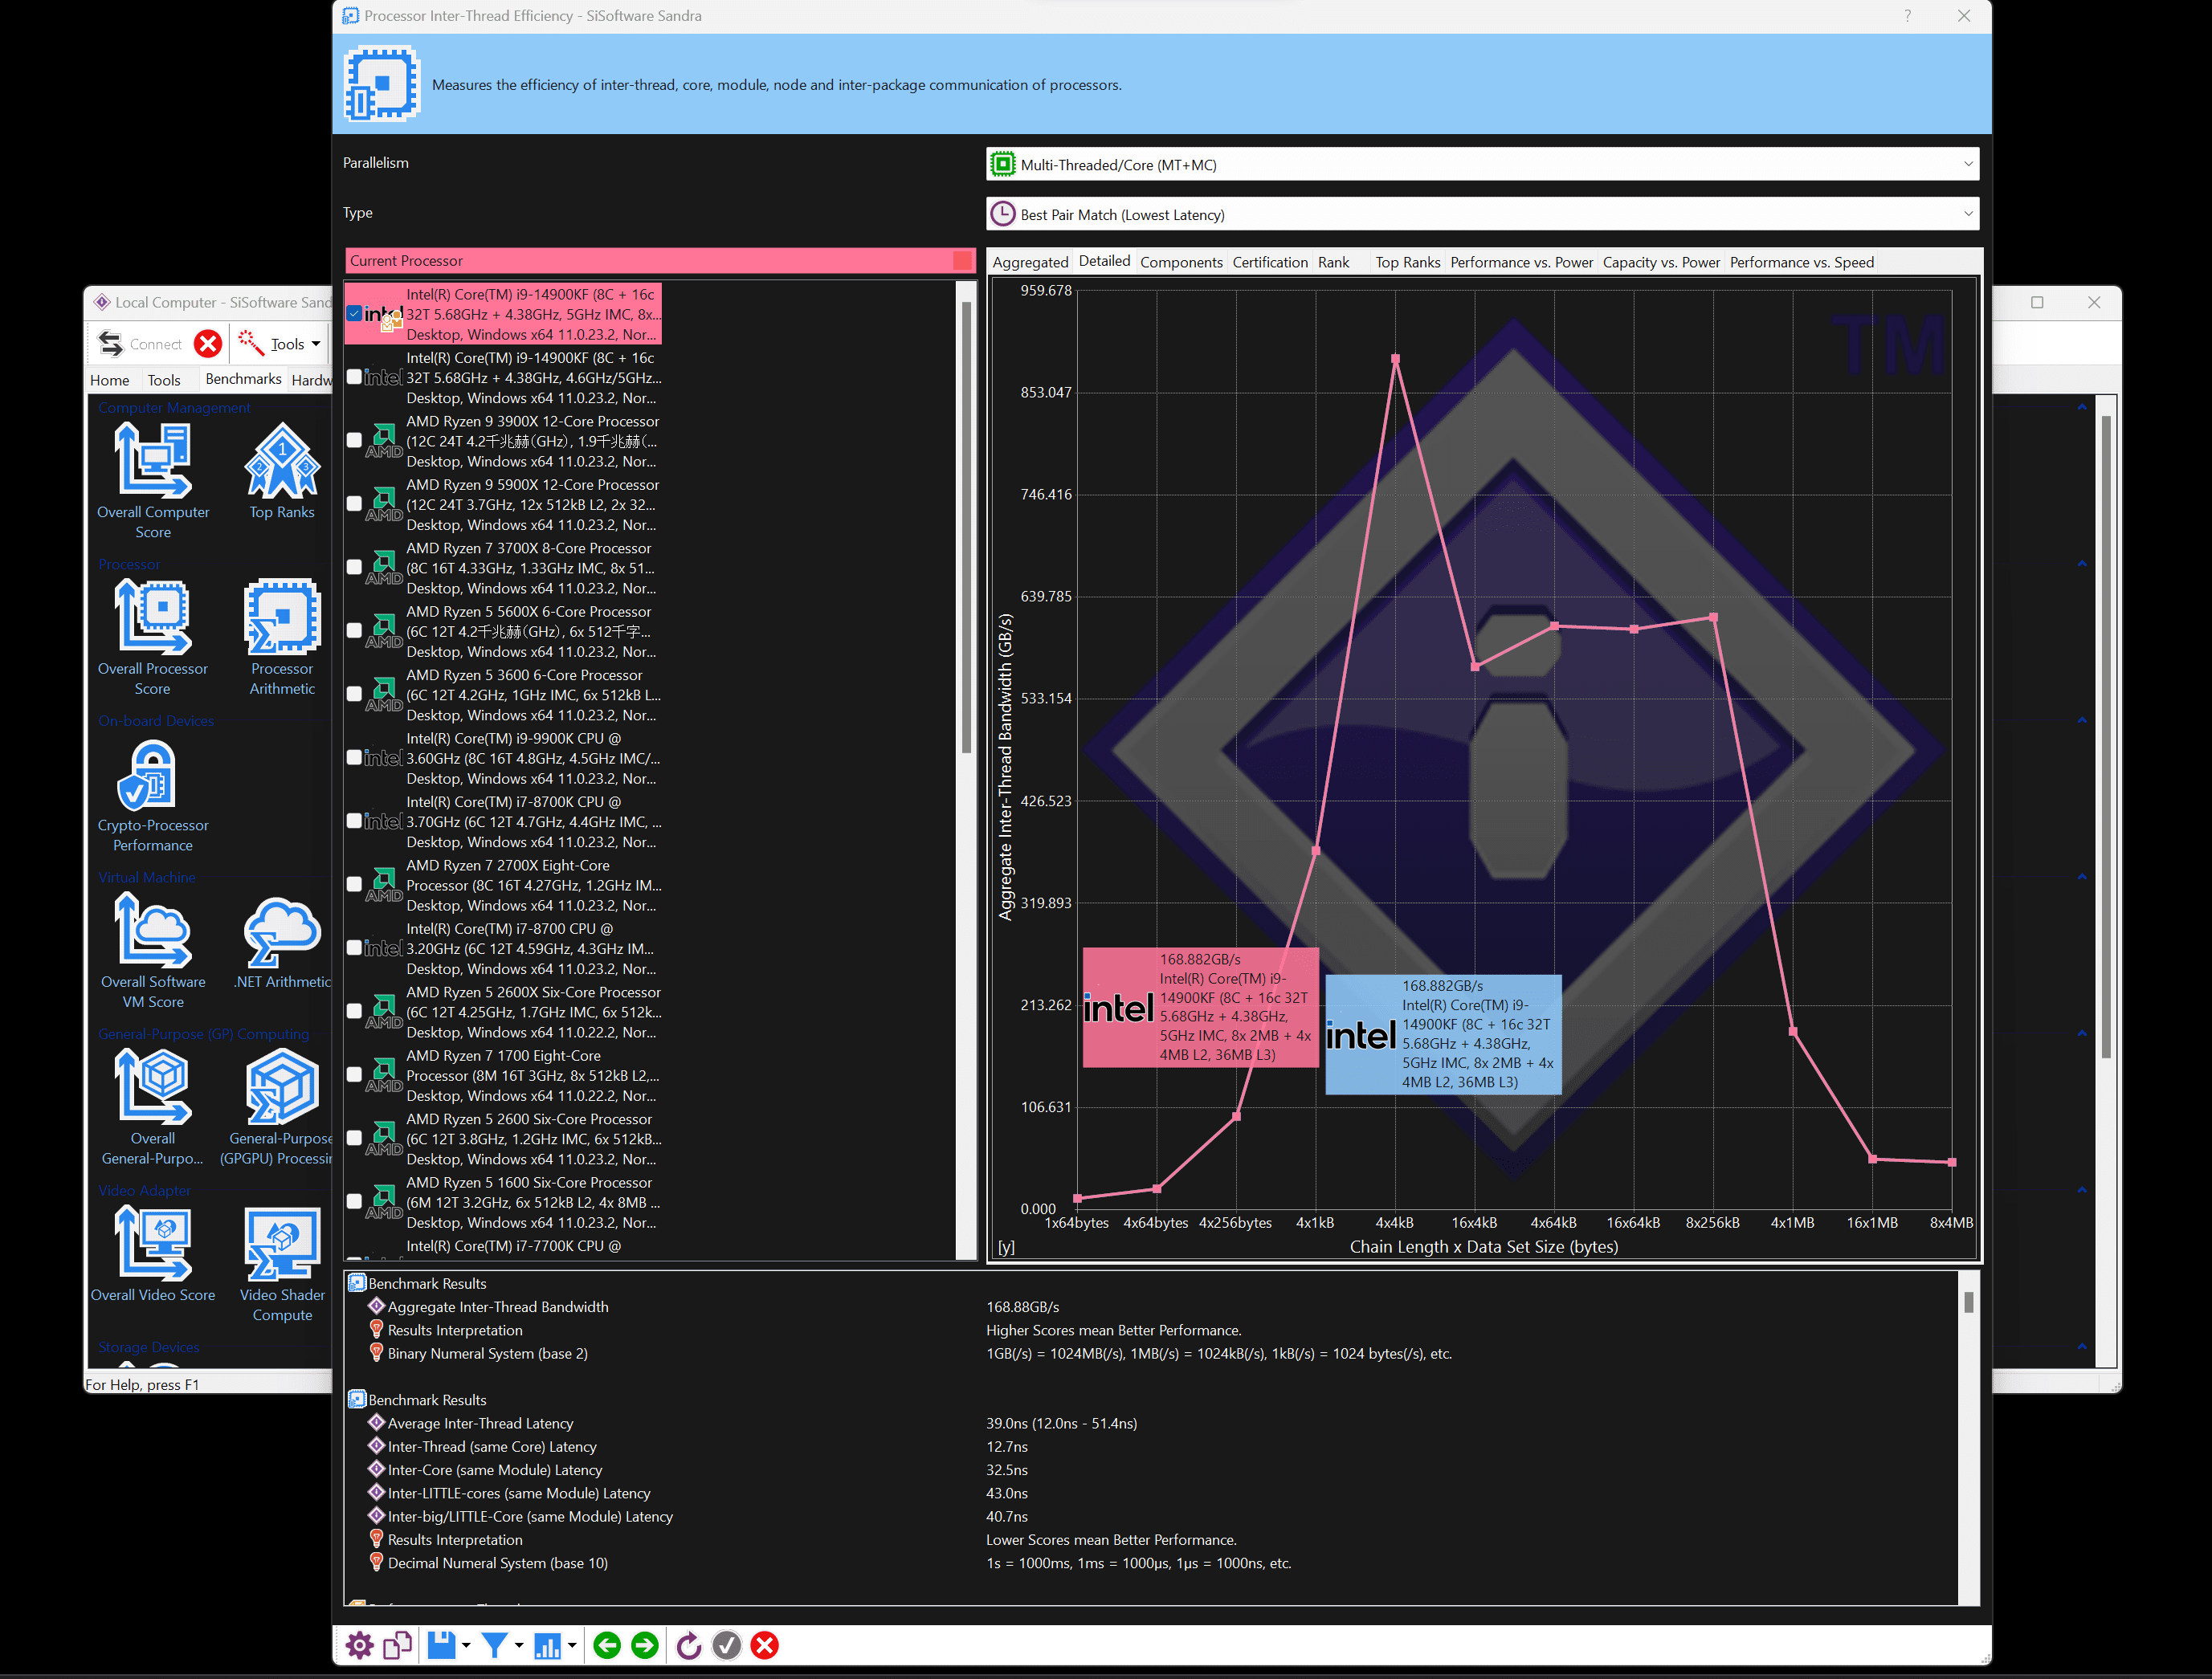Open Overall Processor Score benchmark
This screenshot has width=2212, height=1679.
(x=153, y=637)
